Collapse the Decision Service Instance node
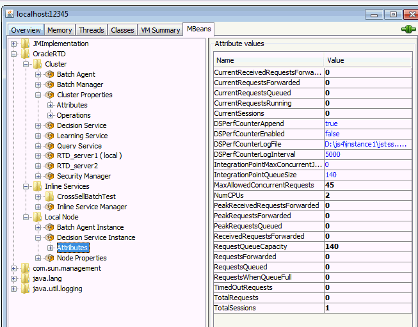 pos(38,237)
